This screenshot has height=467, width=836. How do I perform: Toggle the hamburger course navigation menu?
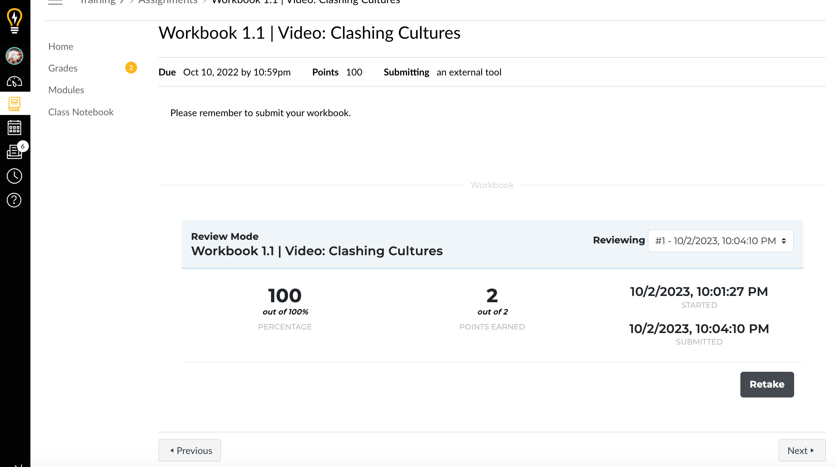click(x=55, y=2)
